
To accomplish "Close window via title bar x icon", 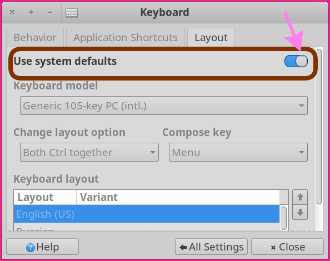I will tap(12, 12).
